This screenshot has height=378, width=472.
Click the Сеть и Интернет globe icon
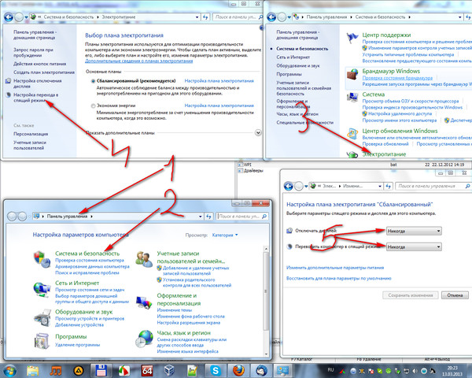42,289
